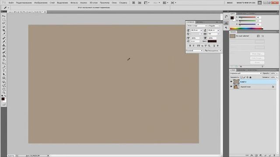Image resolution: width=280 pixels, height=157 pixels.
Task: Select the Path Selection tool
Action: (4, 74)
